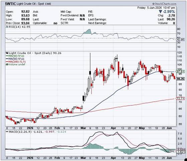Click the 2026 label on price chart axis
The image size is (187, 161).
pos(30,128)
